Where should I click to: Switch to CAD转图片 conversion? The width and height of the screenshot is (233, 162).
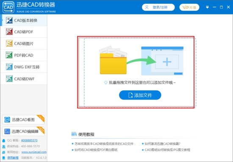pos(24,43)
